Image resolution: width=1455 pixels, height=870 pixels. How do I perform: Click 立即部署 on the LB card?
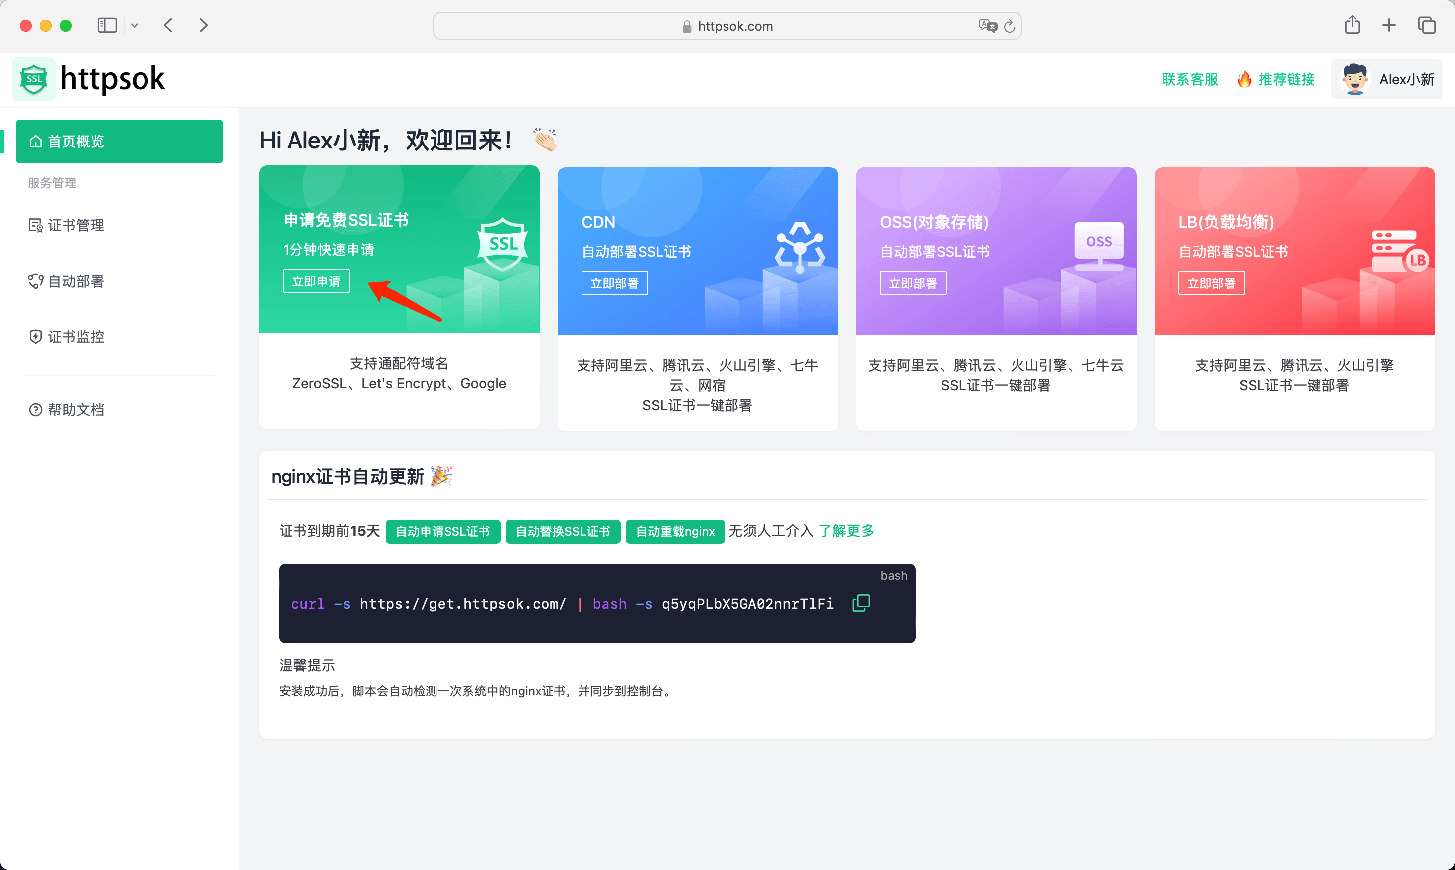click(x=1211, y=283)
